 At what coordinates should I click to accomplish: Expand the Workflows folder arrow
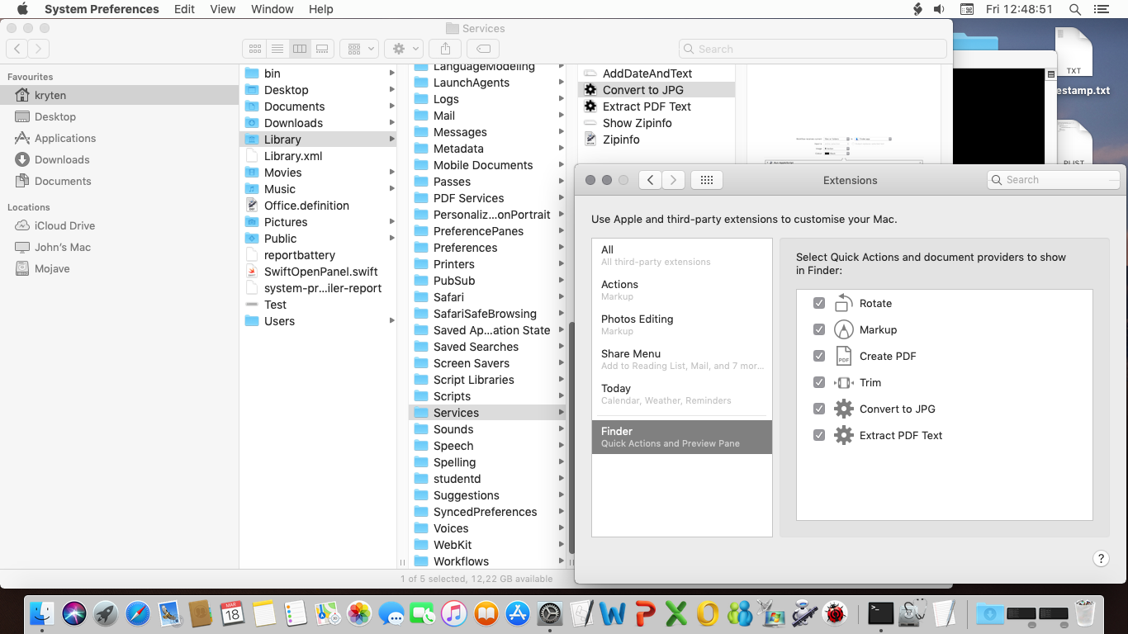[562, 561]
